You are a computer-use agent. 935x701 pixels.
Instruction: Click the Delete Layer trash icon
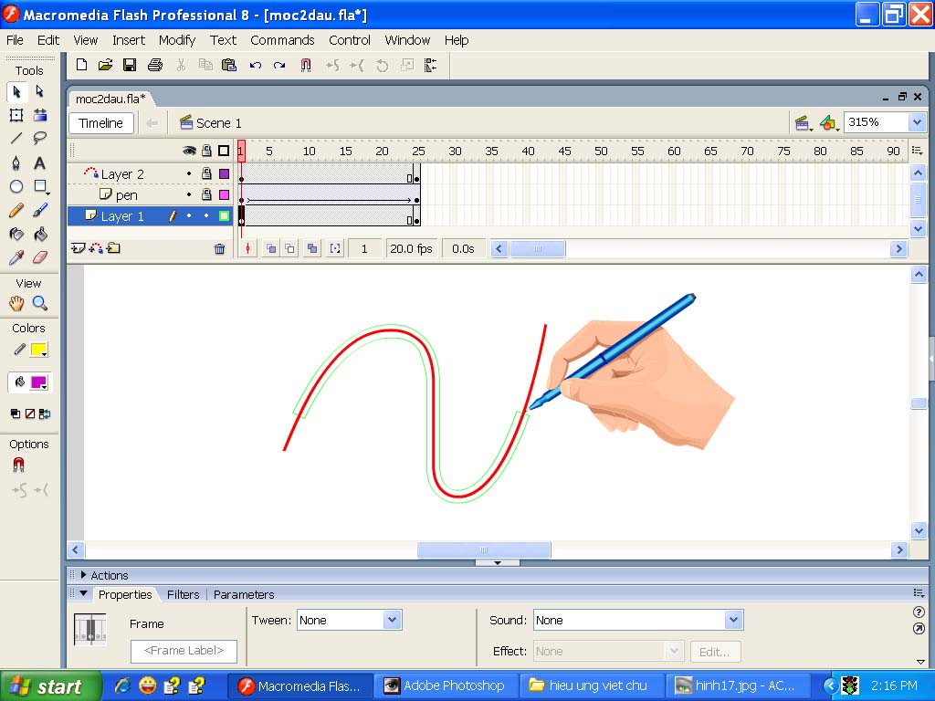[x=219, y=248]
